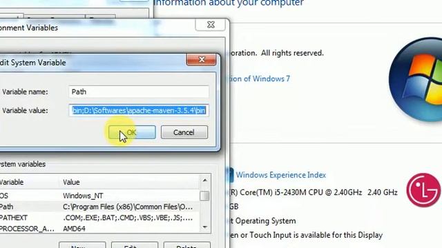Click the C:\Program Files (x86) value cell

[x=128, y=207]
